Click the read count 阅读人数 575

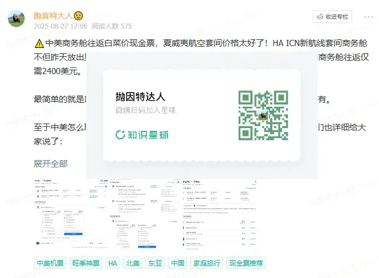tap(112, 26)
